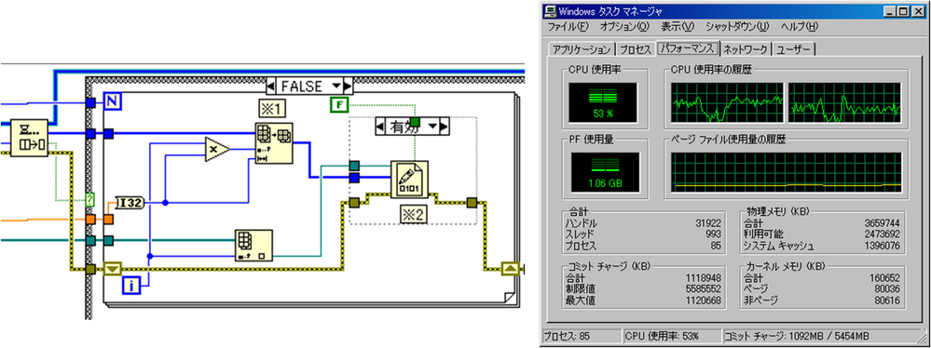The image size is (931, 348).
Task: Click the page file usage history graph
Action: point(787,172)
